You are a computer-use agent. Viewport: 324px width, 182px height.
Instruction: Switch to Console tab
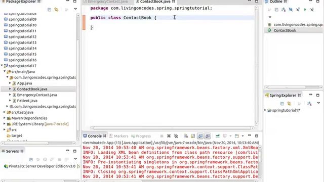(x=95, y=136)
